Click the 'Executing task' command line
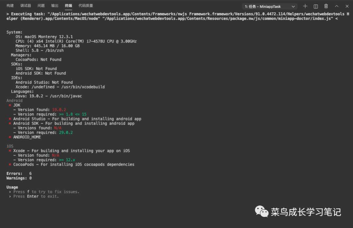This screenshot has width=353, height=228. coord(177,16)
